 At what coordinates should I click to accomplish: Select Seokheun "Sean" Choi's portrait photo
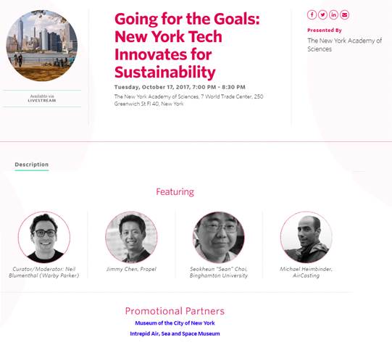(x=219, y=237)
